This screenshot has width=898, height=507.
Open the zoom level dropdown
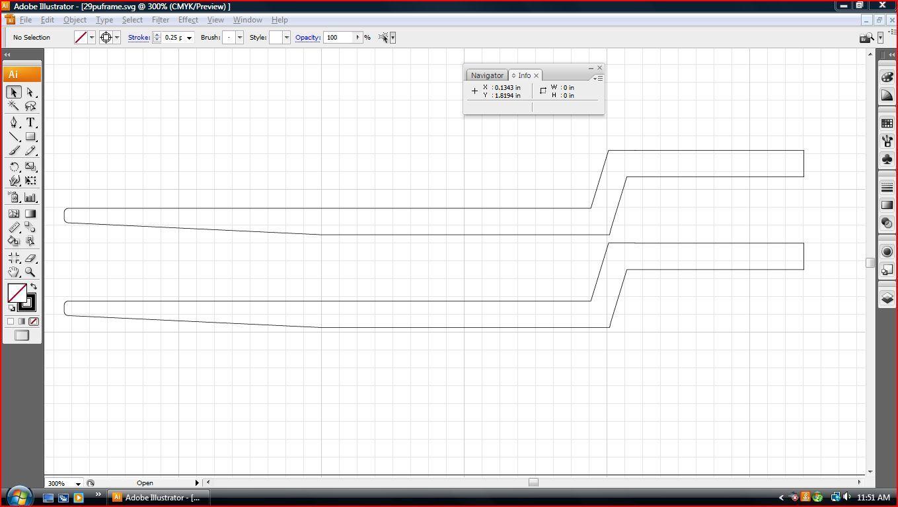pos(78,483)
